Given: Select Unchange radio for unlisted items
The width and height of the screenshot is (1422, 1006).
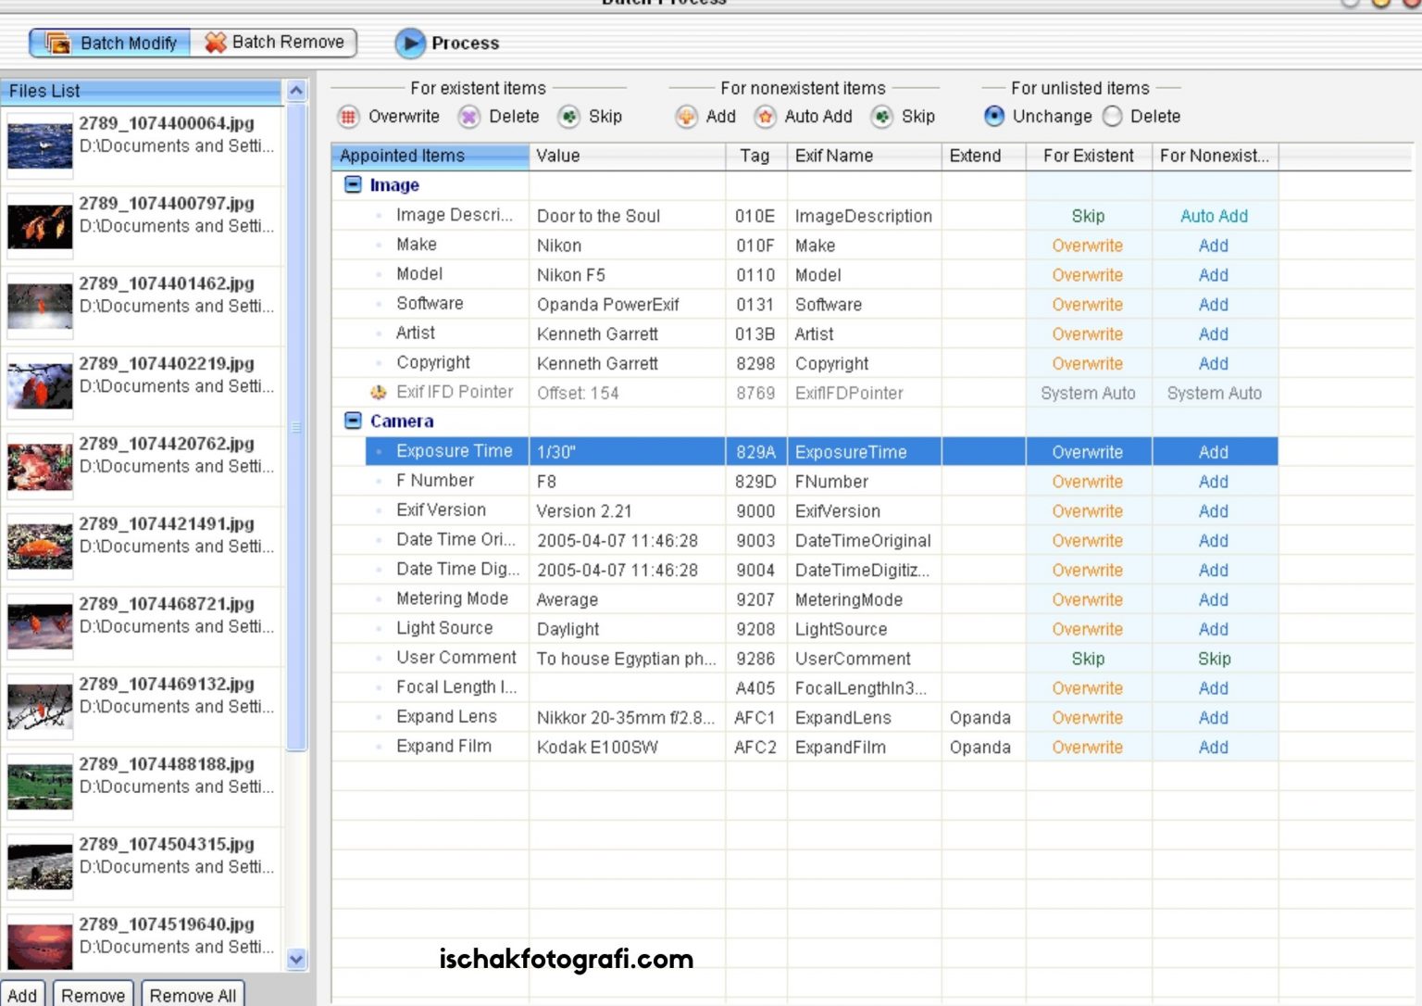Looking at the screenshot, I should [x=994, y=117].
